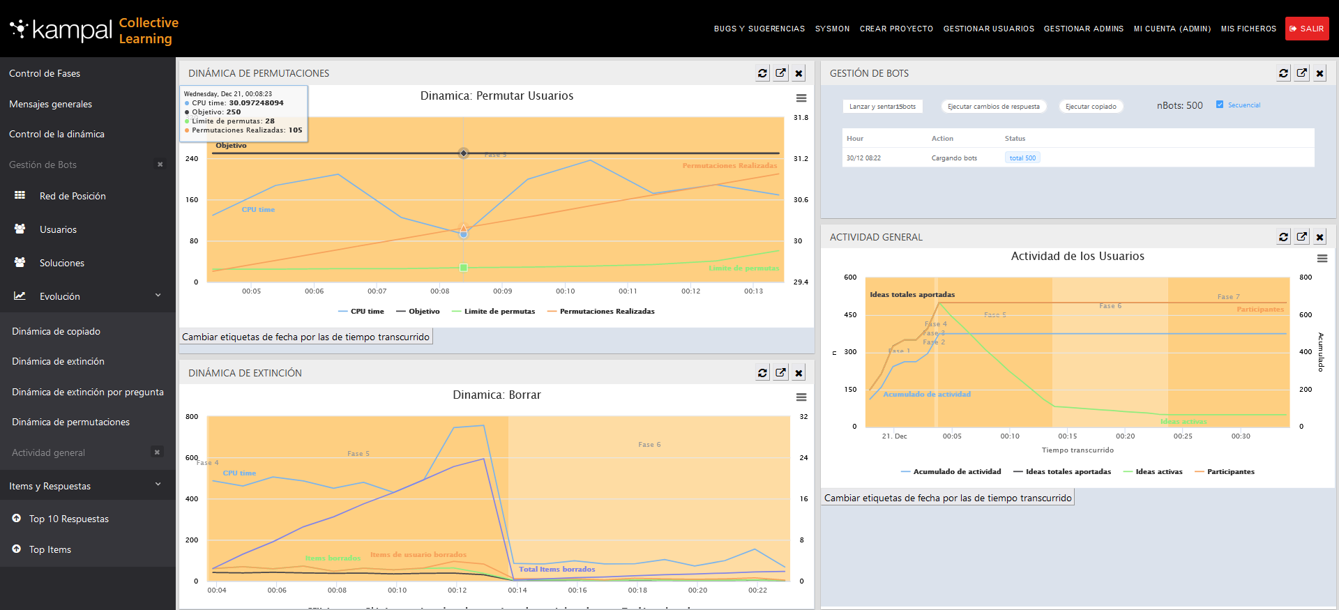Collapse the Items y Respuestas section
Viewport: 1339px width, 610px height.
click(x=158, y=485)
